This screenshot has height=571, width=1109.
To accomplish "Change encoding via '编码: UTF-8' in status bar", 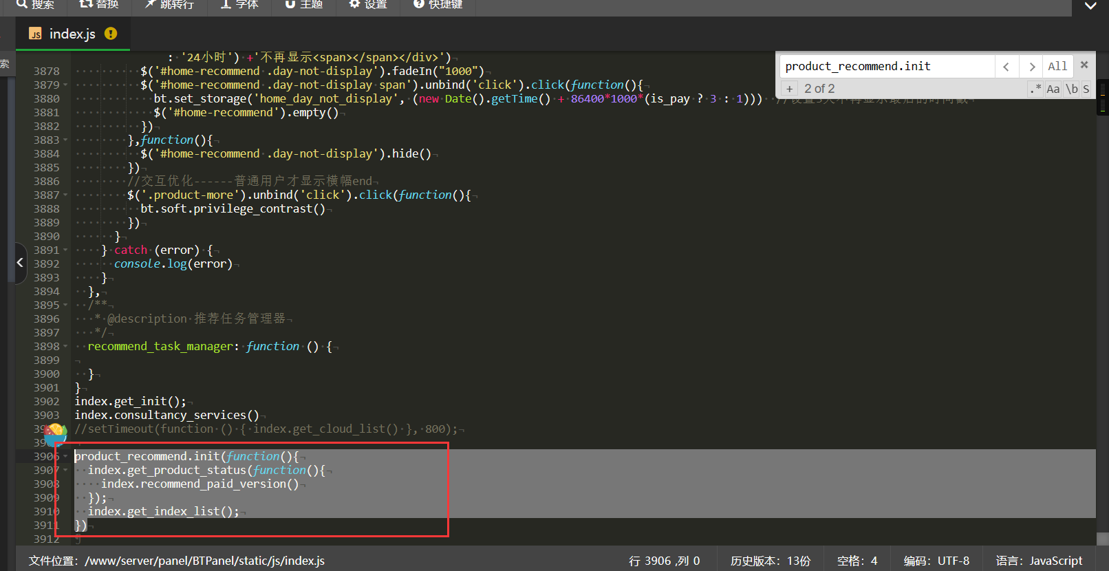I will pyautogui.click(x=936, y=561).
